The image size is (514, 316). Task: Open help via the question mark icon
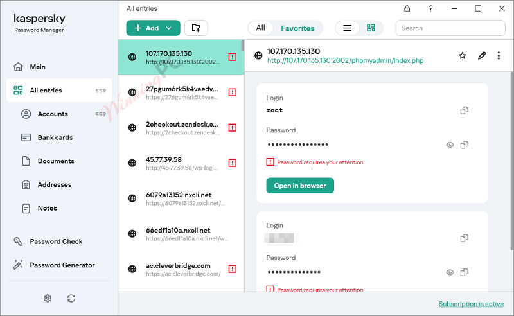pyautogui.click(x=430, y=8)
